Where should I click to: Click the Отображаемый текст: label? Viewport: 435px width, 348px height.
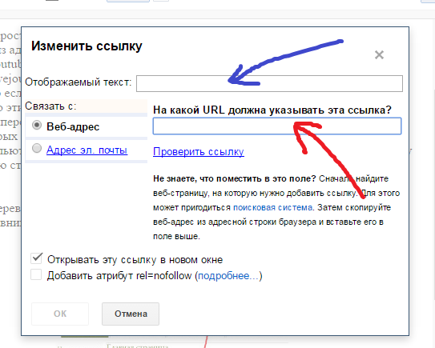(79, 82)
